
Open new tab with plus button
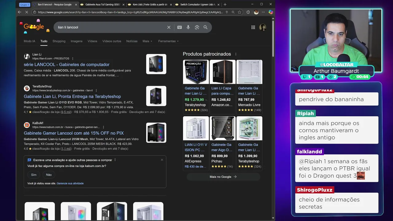225,4
